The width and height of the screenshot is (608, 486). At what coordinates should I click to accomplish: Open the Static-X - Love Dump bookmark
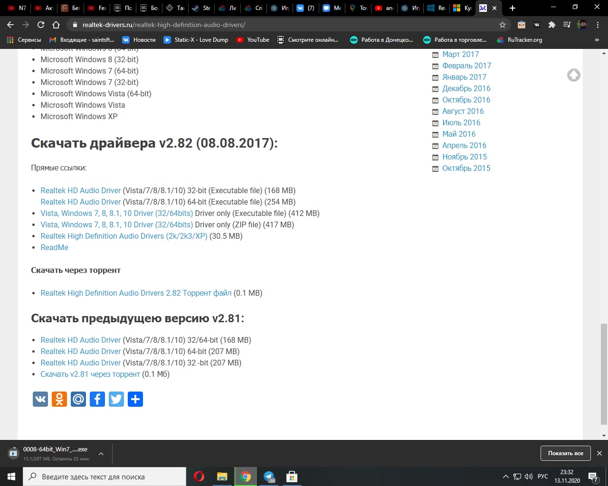tap(196, 40)
